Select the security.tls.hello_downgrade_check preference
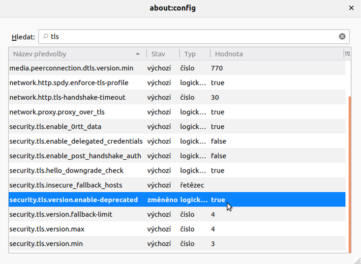The width and height of the screenshot is (361, 264). [x=66, y=170]
